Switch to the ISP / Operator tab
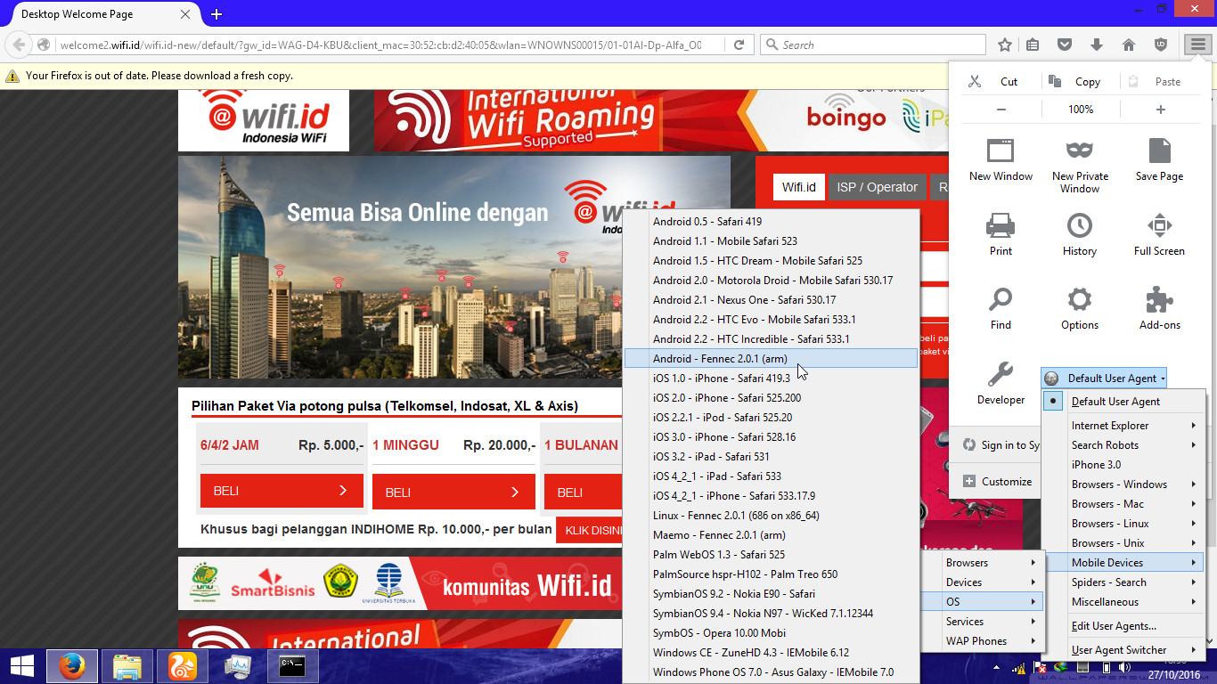The height and width of the screenshot is (684, 1217). [877, 187]
